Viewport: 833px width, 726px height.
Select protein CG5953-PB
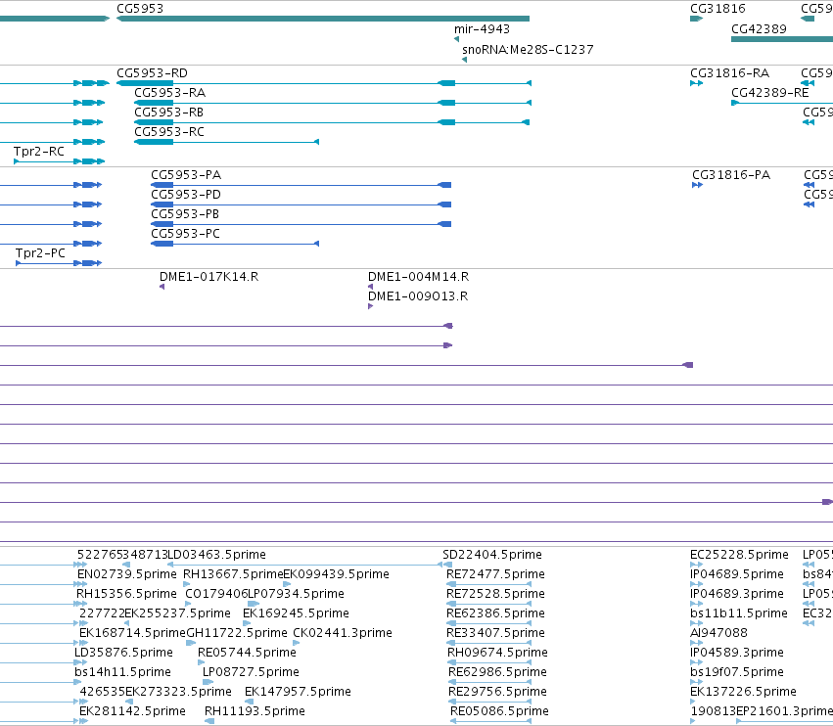tap(301, 224)
